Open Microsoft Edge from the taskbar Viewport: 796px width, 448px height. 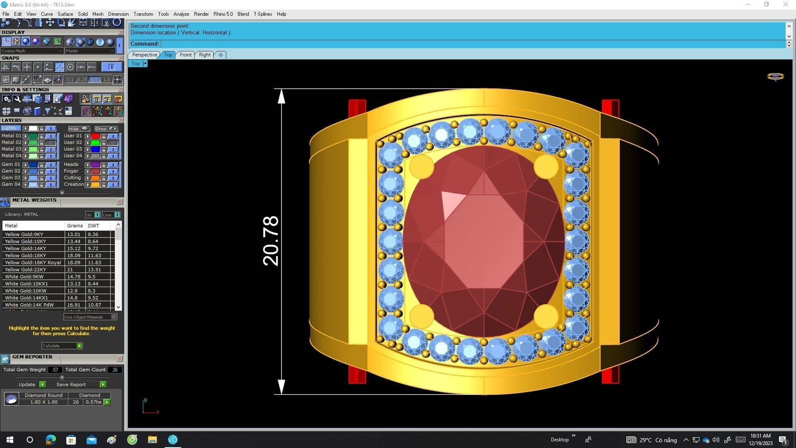tap(51, 440)
